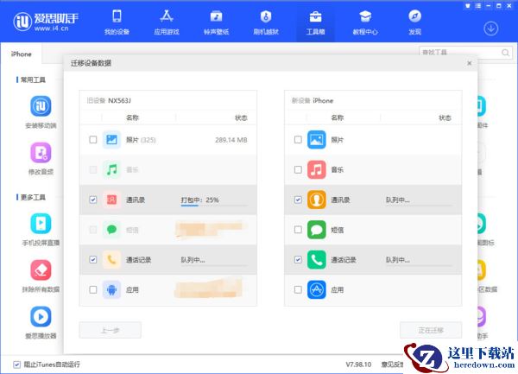Image resolution: width=518 pixels, height=374 pixels.
Task: Click the old device photos icon
Action: 111,140
